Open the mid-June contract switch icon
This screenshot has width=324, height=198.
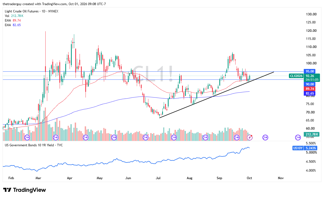click(145, 137)
